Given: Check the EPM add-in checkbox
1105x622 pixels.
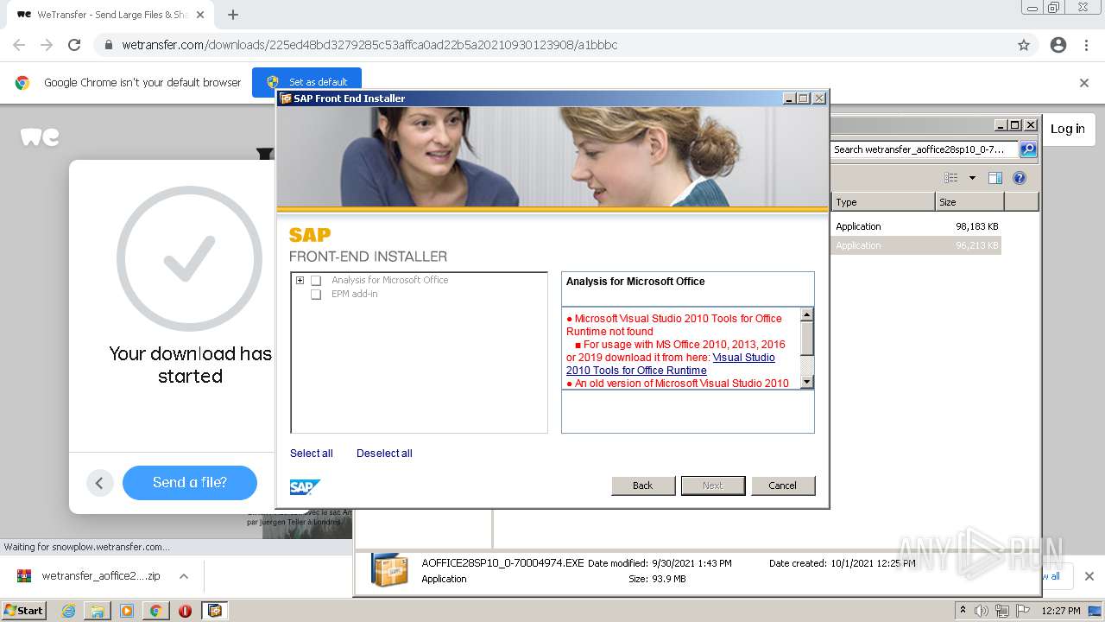Looking at the screenshot, I should [316, 295].
